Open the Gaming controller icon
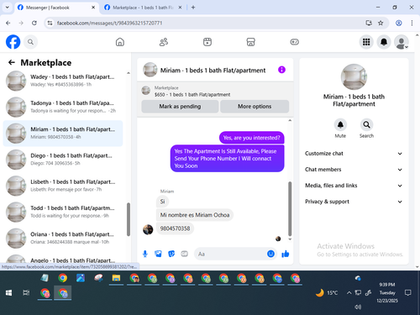420x315 pixels. [294, 42]
